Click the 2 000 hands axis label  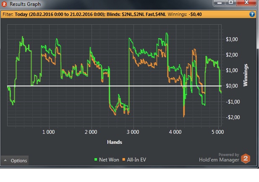[91, 132]
